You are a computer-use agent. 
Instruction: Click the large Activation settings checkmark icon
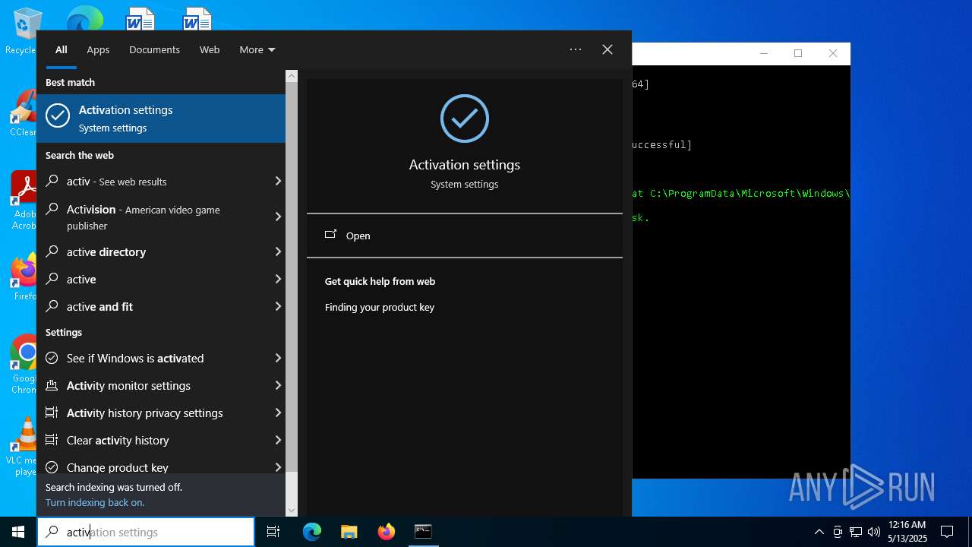(465, 119)
